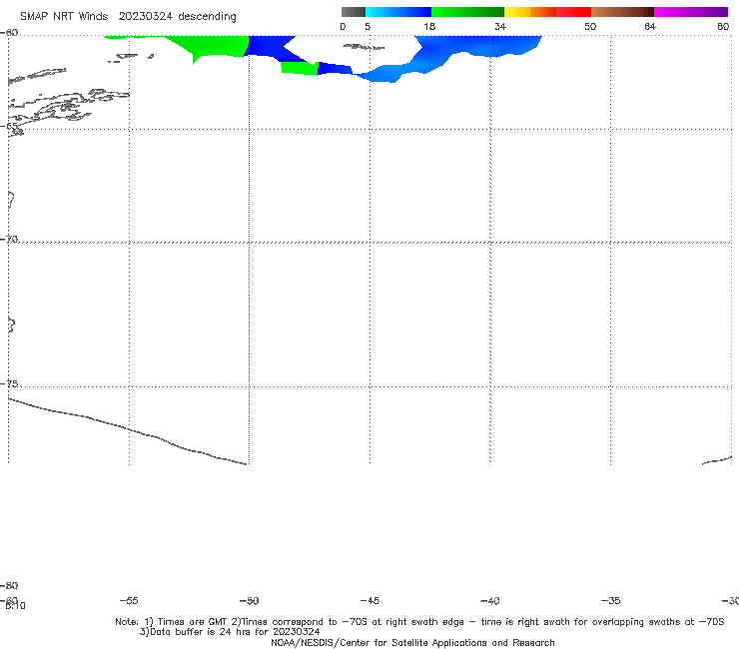Click the latitude label '-75'
This screenshot has height=649, width=739.
[x=9, y=383]
